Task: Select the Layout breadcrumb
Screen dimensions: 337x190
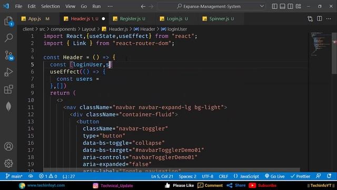Action: click(88, 29)
